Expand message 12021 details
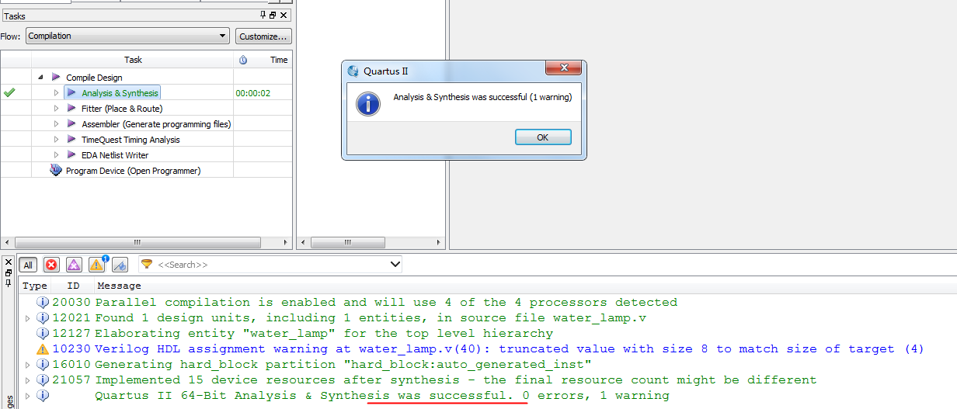957x409 pixels. tap(28, 318)
